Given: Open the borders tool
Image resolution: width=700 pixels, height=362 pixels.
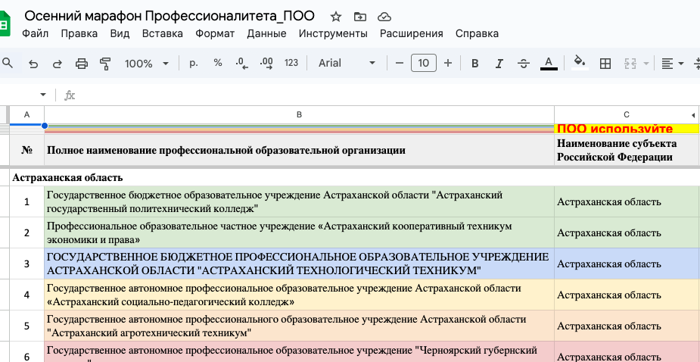Looking at the screenshot, I should pos(605,64).
